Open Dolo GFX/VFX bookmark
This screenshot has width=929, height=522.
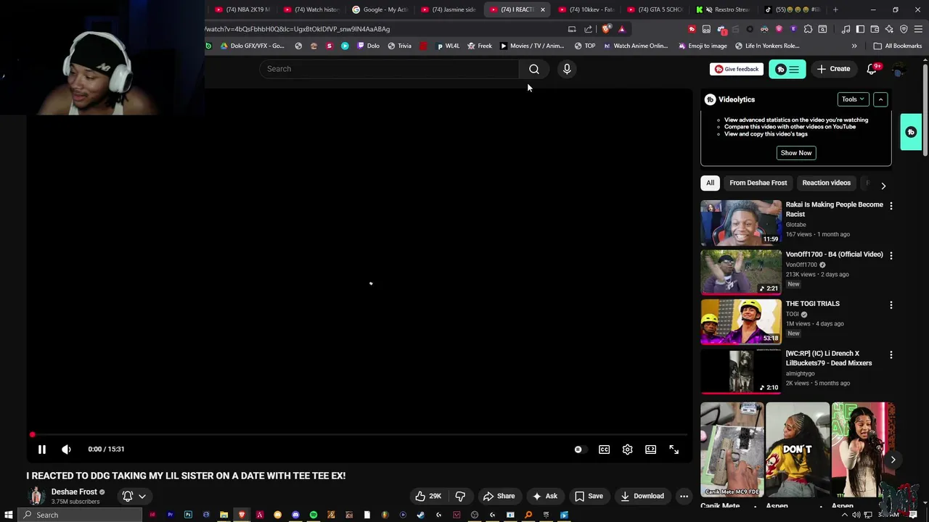click(x=252, y=46)
